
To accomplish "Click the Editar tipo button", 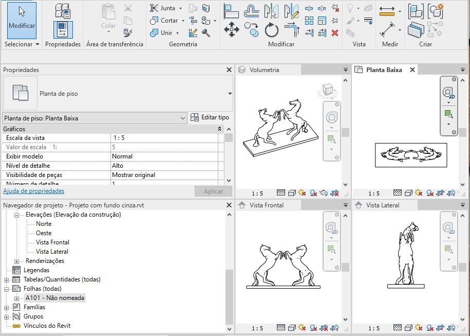I will pos(210,117).
